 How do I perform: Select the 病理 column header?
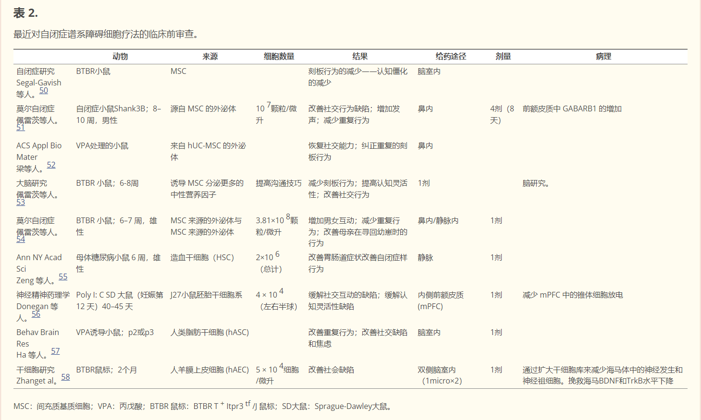click(603, 56)
